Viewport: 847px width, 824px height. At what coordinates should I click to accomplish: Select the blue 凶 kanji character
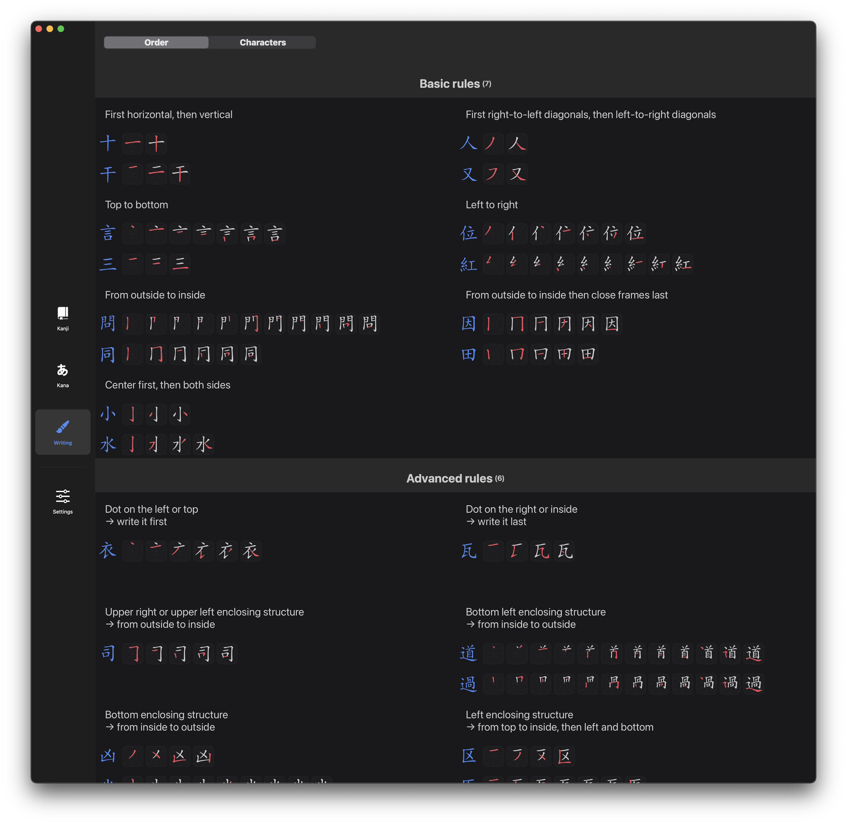tap(108, 756)
